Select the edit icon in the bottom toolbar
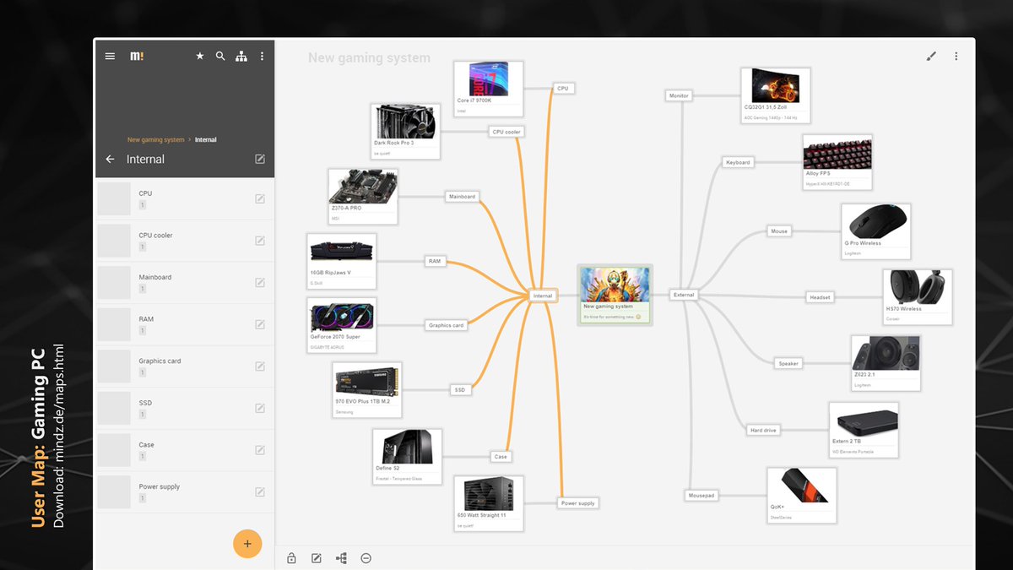Screen dimensions: 1013x570 (x=316, y=557)
